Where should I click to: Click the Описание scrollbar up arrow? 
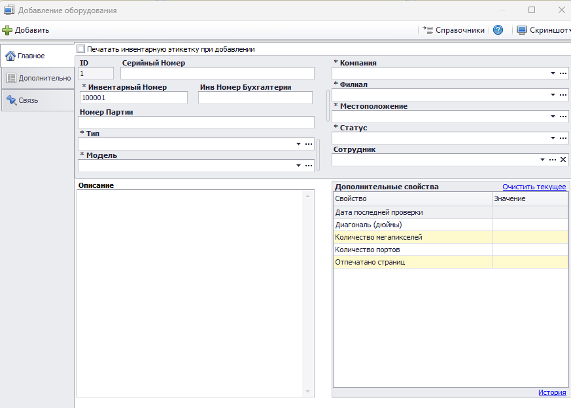(307, 196)
